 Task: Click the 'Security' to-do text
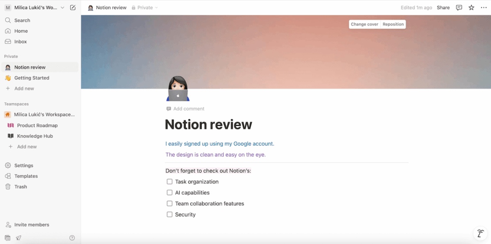point(185,214)
